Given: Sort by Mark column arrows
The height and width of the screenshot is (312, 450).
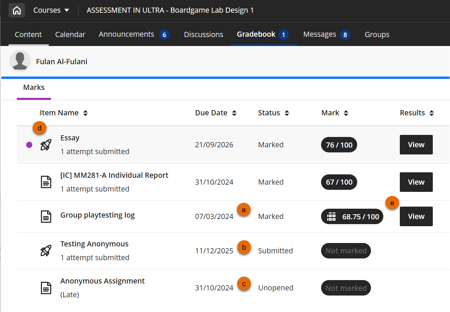Looking at the screenshot, I should tap(346, 113).
